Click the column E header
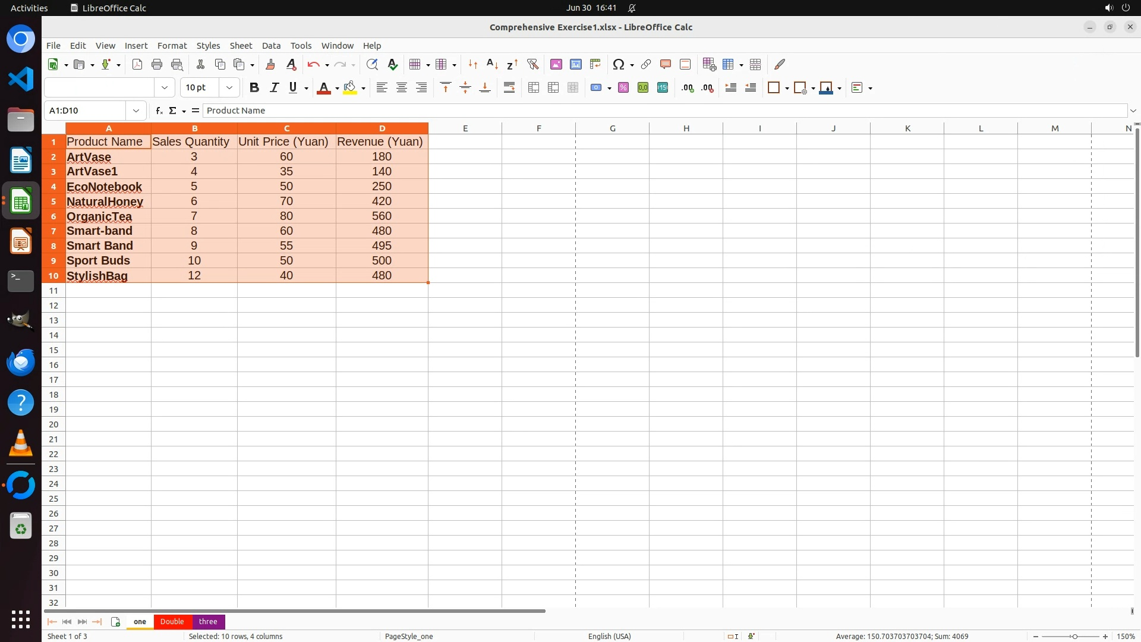Image resolution: width=1141 pixels, height=642 pixels. click(465, 128)
